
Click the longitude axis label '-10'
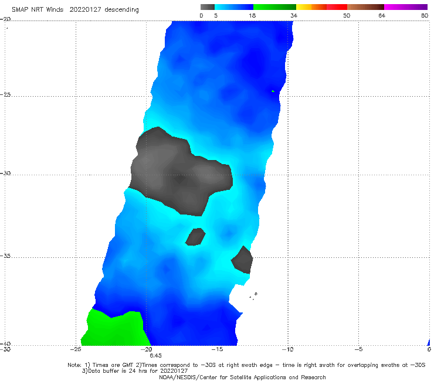[287, 349]
